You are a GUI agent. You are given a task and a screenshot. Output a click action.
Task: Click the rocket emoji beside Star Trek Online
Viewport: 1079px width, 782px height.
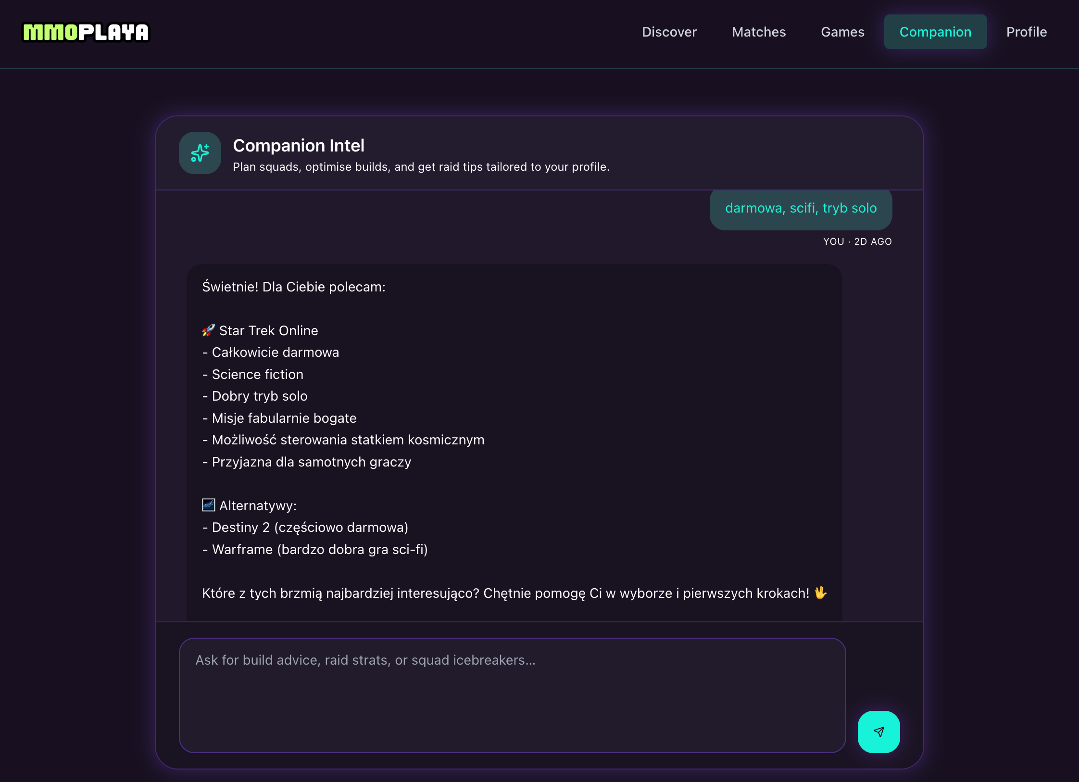pos(208,330)
